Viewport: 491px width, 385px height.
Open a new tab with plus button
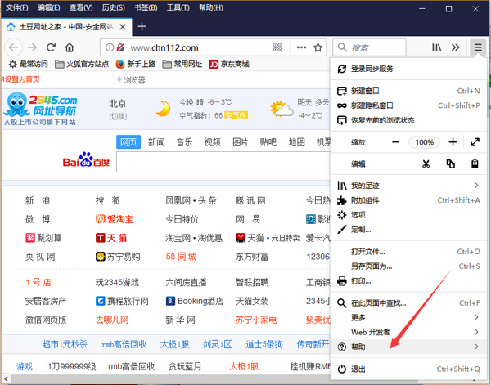[142, 27]
